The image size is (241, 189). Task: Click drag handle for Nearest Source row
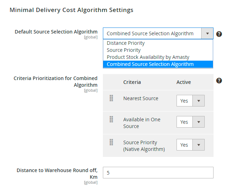click(111, 98)
